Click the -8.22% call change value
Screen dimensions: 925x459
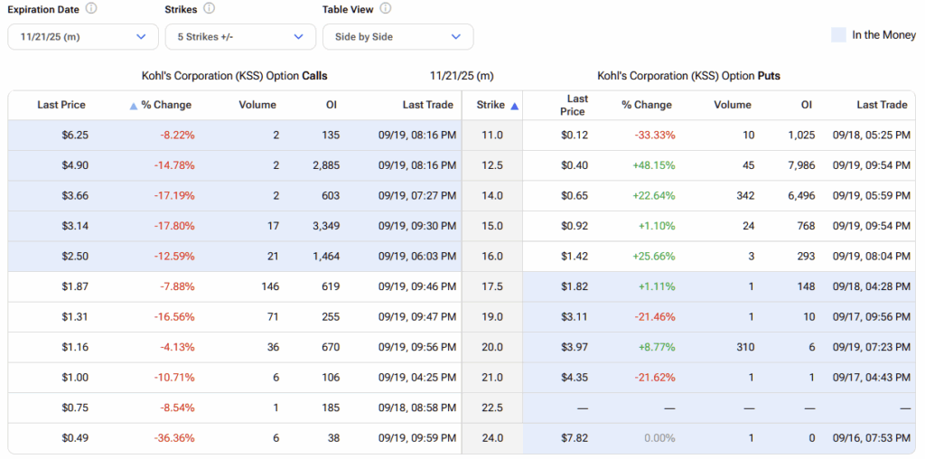point(177,136)
